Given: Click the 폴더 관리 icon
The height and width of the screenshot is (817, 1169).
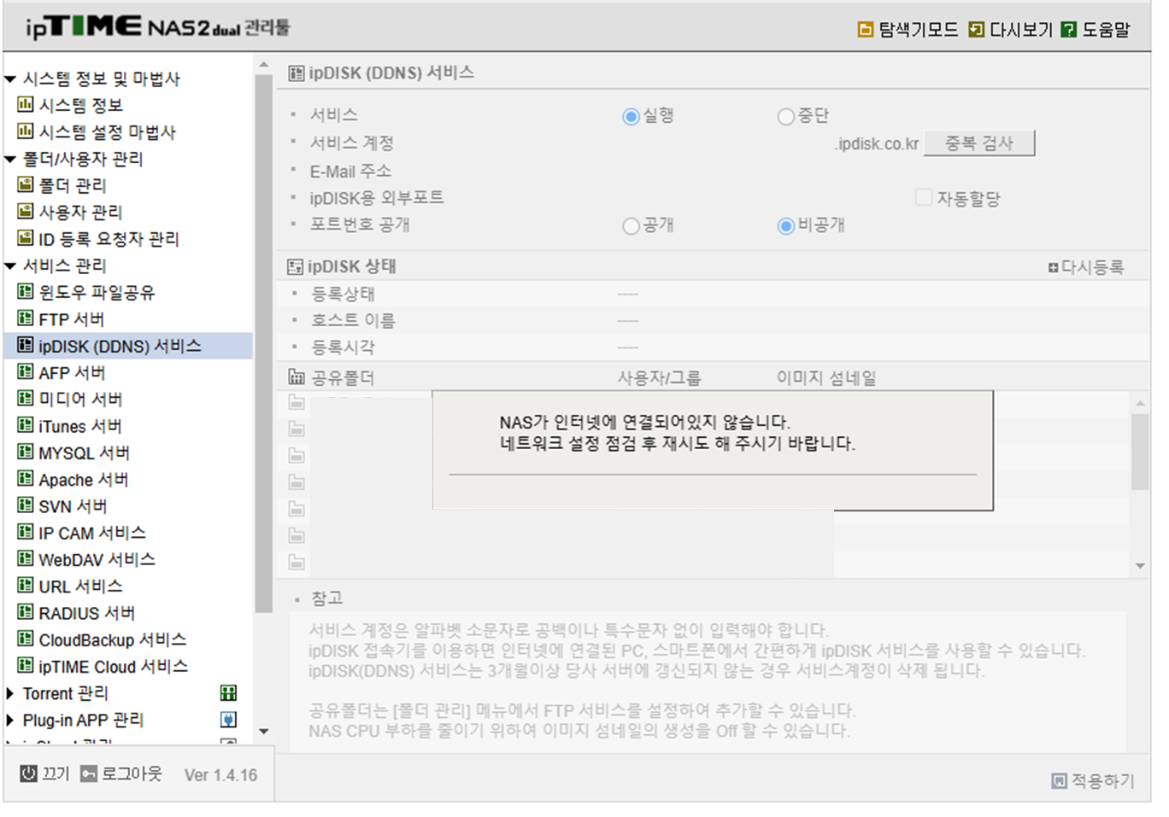Looking at the screenshot, I should [x=26, y=184].
